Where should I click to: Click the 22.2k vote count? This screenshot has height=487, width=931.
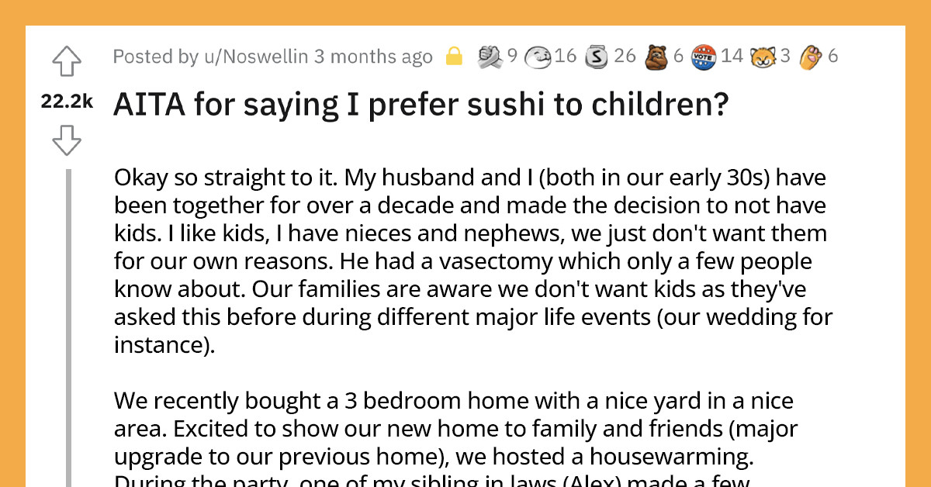[66, 102]
